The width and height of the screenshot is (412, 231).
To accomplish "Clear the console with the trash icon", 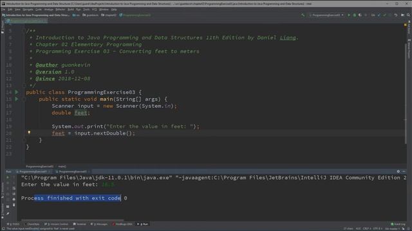I will tap(14, 205).
